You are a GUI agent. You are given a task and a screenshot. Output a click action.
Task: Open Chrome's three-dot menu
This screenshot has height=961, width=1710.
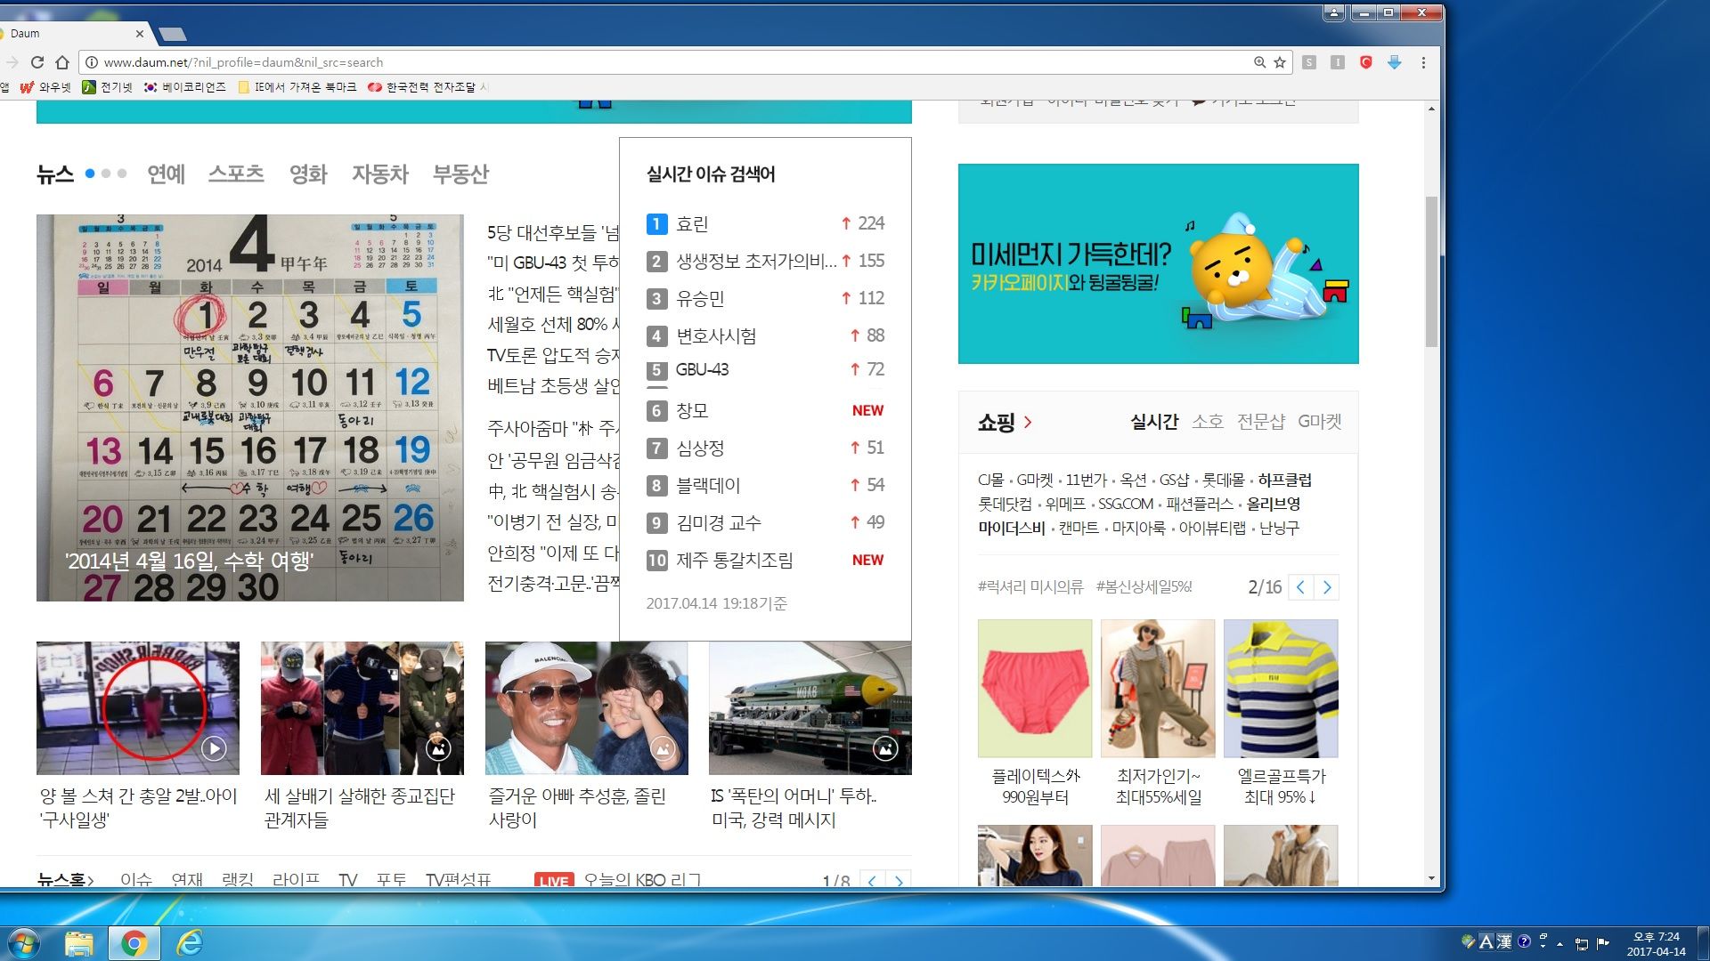pyautogui.click(x=1423, y=62)
